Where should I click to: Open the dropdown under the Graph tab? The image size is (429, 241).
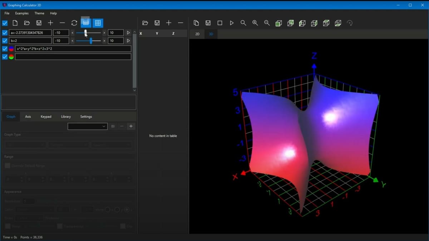click(87, 126)
